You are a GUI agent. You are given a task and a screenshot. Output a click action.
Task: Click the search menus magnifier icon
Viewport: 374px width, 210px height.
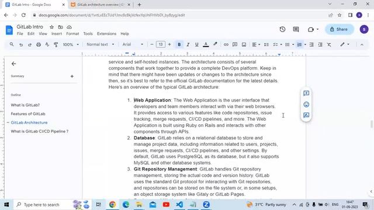12,44
